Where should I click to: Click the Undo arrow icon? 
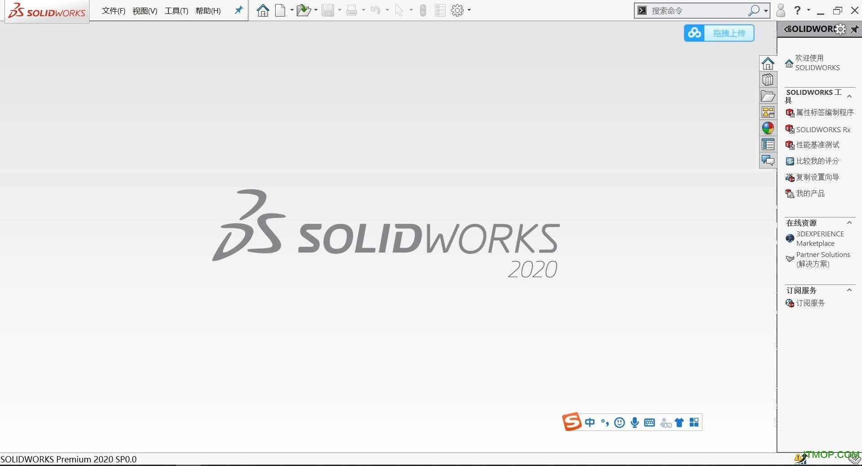[x=375, y=10]
